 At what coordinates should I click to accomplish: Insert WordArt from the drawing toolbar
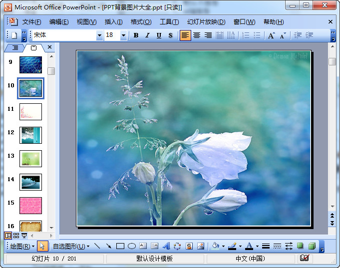[166, 246]
